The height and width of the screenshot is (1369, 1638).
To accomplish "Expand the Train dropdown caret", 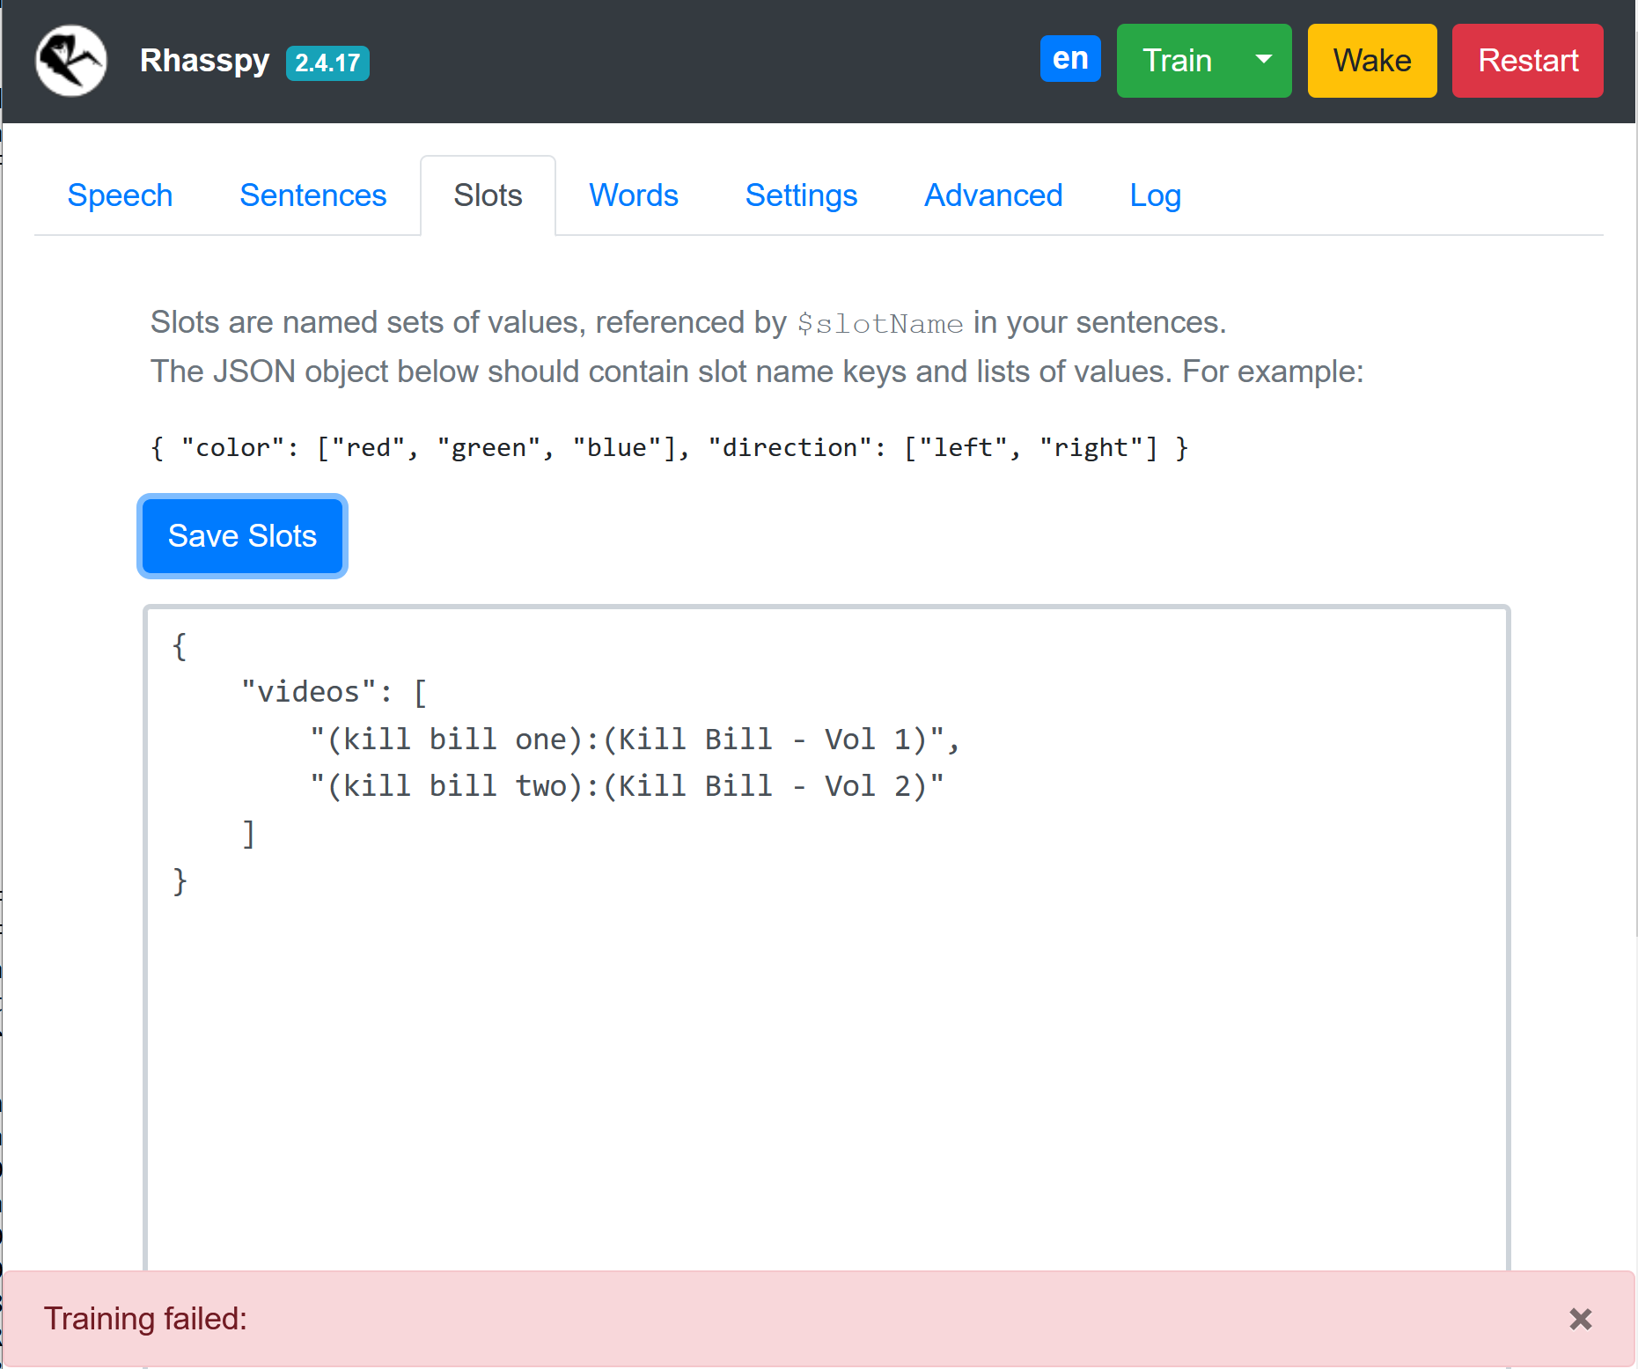I will tap(1263, 60).
